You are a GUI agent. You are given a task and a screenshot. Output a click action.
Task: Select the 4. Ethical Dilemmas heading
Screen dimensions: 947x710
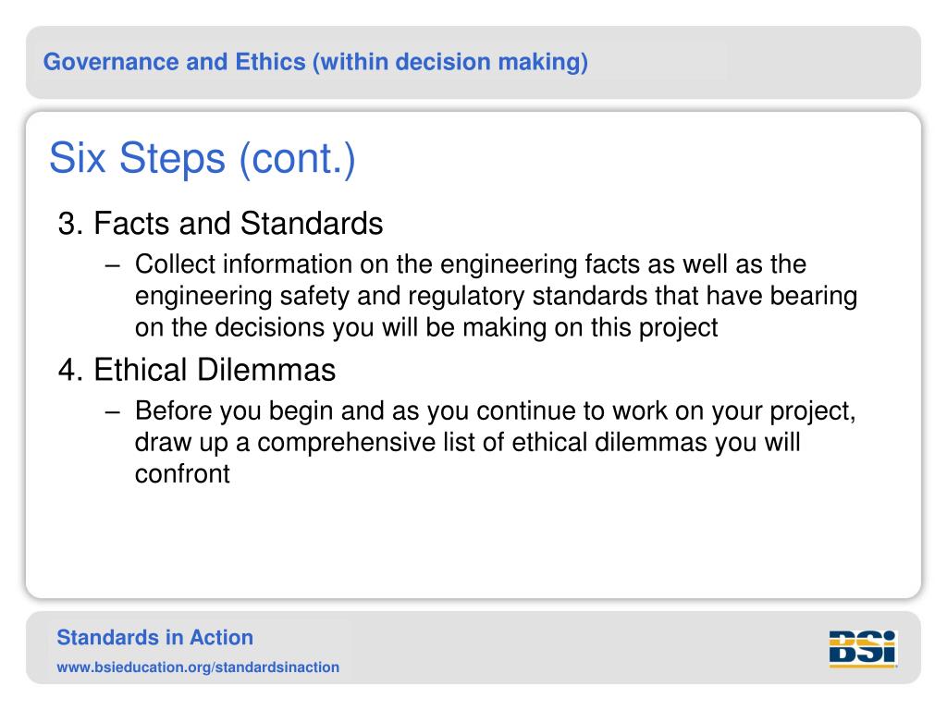pyautogui.click(x=197, y=370)
